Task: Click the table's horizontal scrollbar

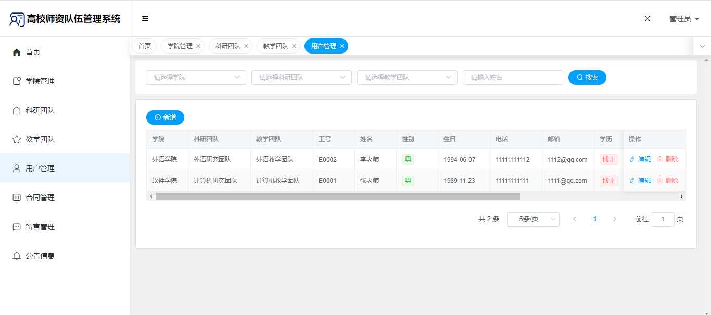Action: [x=337, y=196]
